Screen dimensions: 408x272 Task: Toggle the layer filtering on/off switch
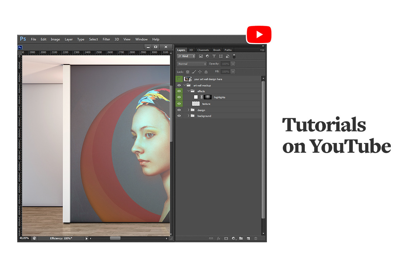point(234,56)
